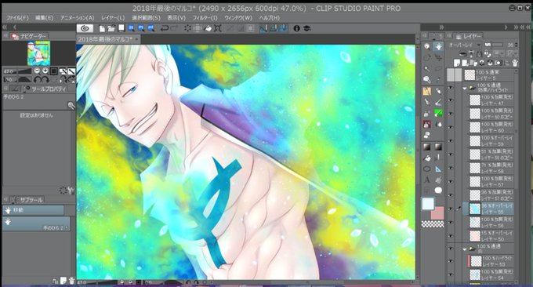Screen dimensions: 533x287
Task: Click the Navigator thumbnail preview
Action: 38,53
